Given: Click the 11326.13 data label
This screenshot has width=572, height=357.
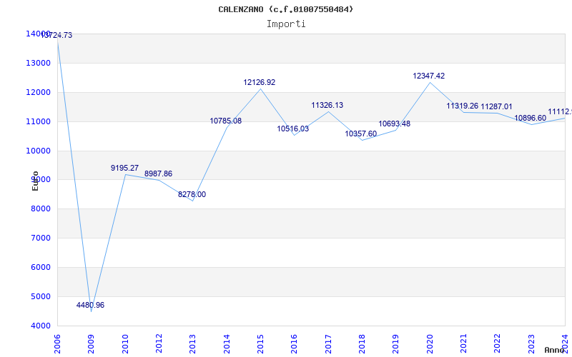Looking at the screenshot, I should tap(327, 105).
